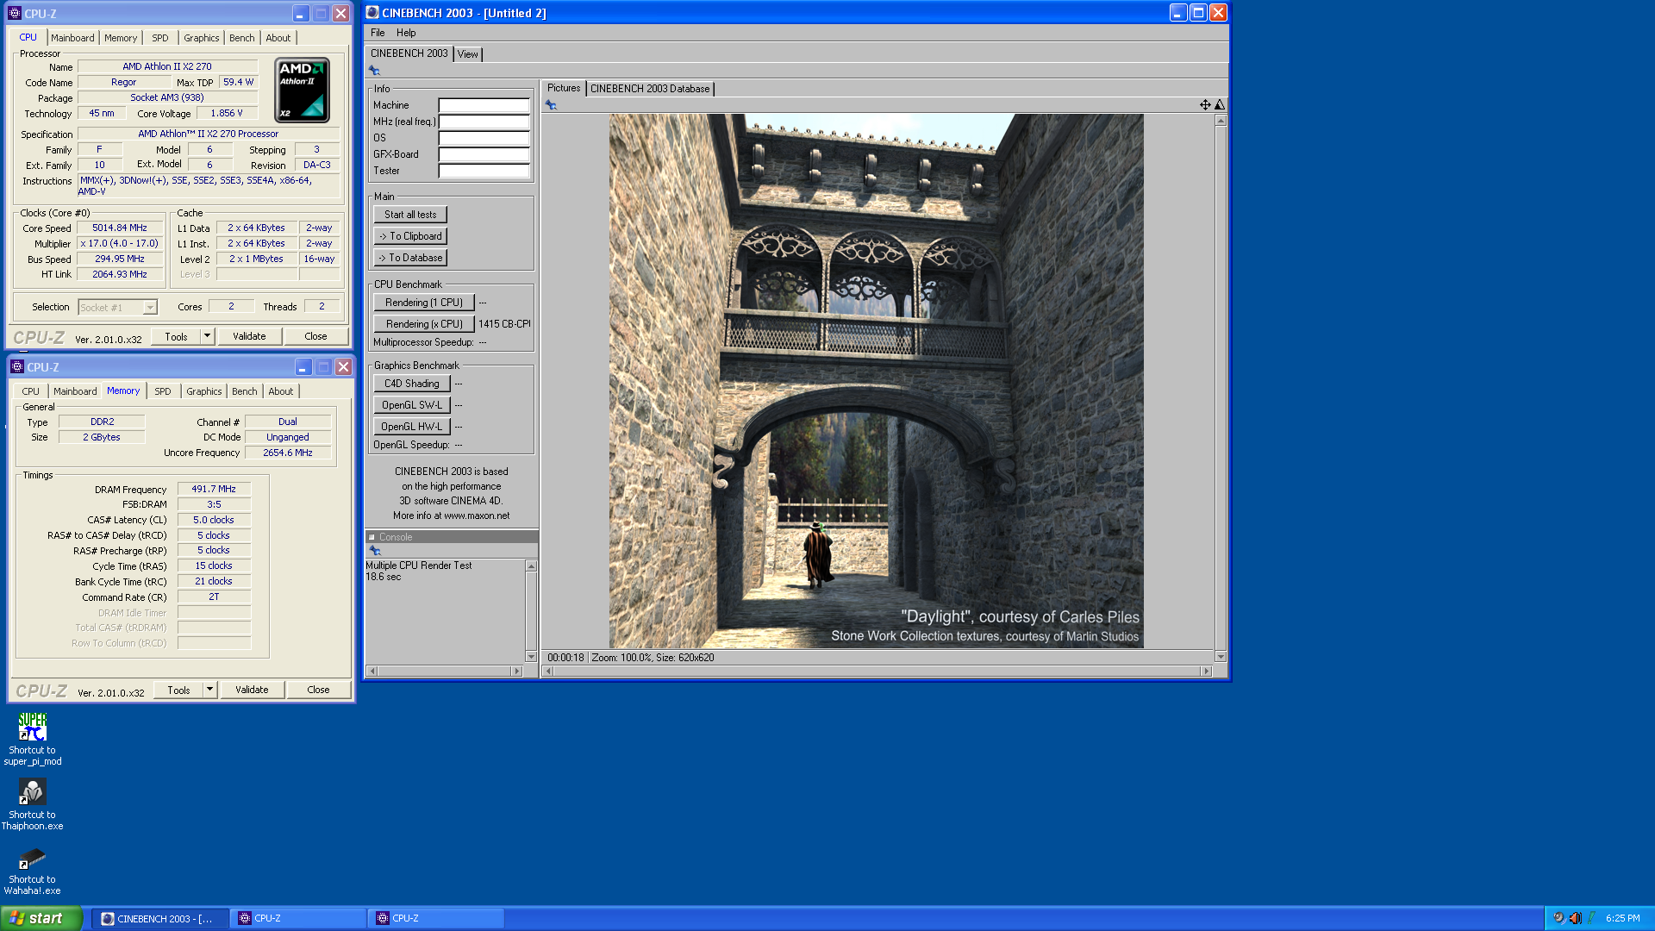This screenshot has width=1655, height=931.
Task: Run Rendering (x CPU) benchmark
Action: tap(424, 324)
